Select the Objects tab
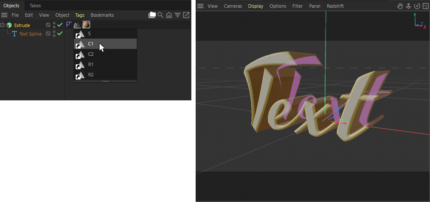 click(x=12, y=6)
